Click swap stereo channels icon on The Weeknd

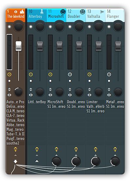[x=9, y=95]
